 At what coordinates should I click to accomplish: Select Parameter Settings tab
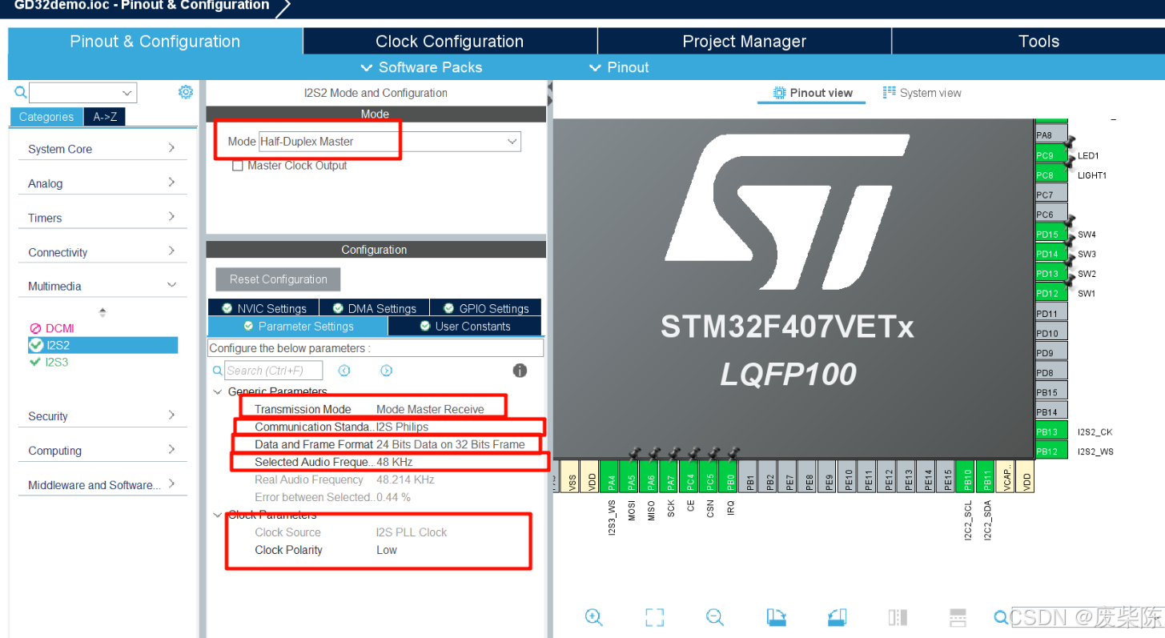pyautogui.click(x=298, y=327)
